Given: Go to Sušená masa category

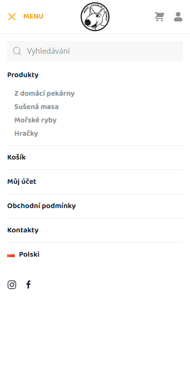Looking at the screenshot, I should pos(37,107).
